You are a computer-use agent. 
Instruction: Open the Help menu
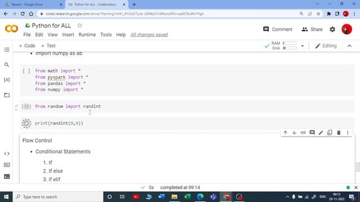point(121,35)
